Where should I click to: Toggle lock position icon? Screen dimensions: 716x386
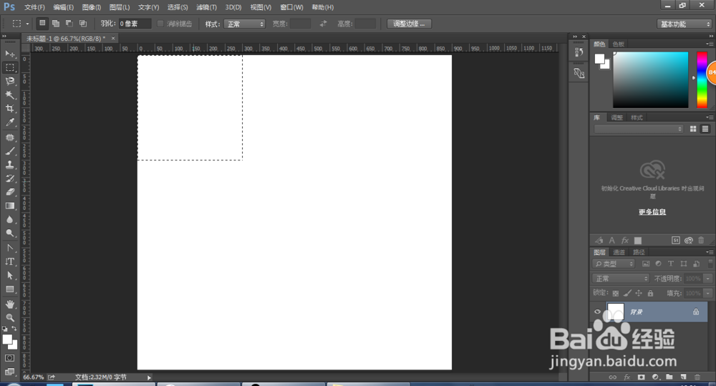[x=639, y=294]
